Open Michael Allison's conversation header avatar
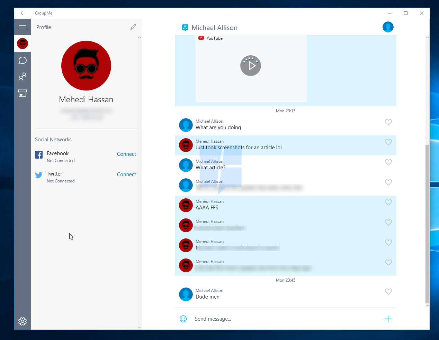Viewport: 439px width, 340px height. (388, 27)
